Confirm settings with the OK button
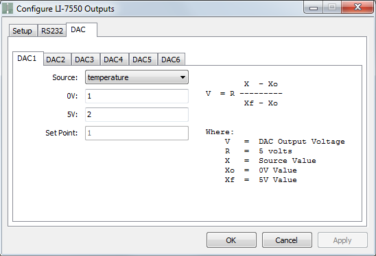This screenshot has width=376, height=256. pos(231,240)
